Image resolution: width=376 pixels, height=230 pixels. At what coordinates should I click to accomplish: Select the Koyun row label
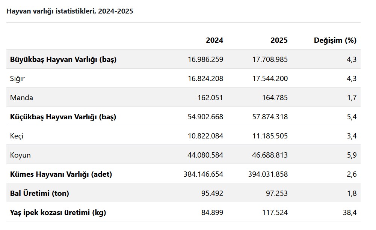coord(20,155)
